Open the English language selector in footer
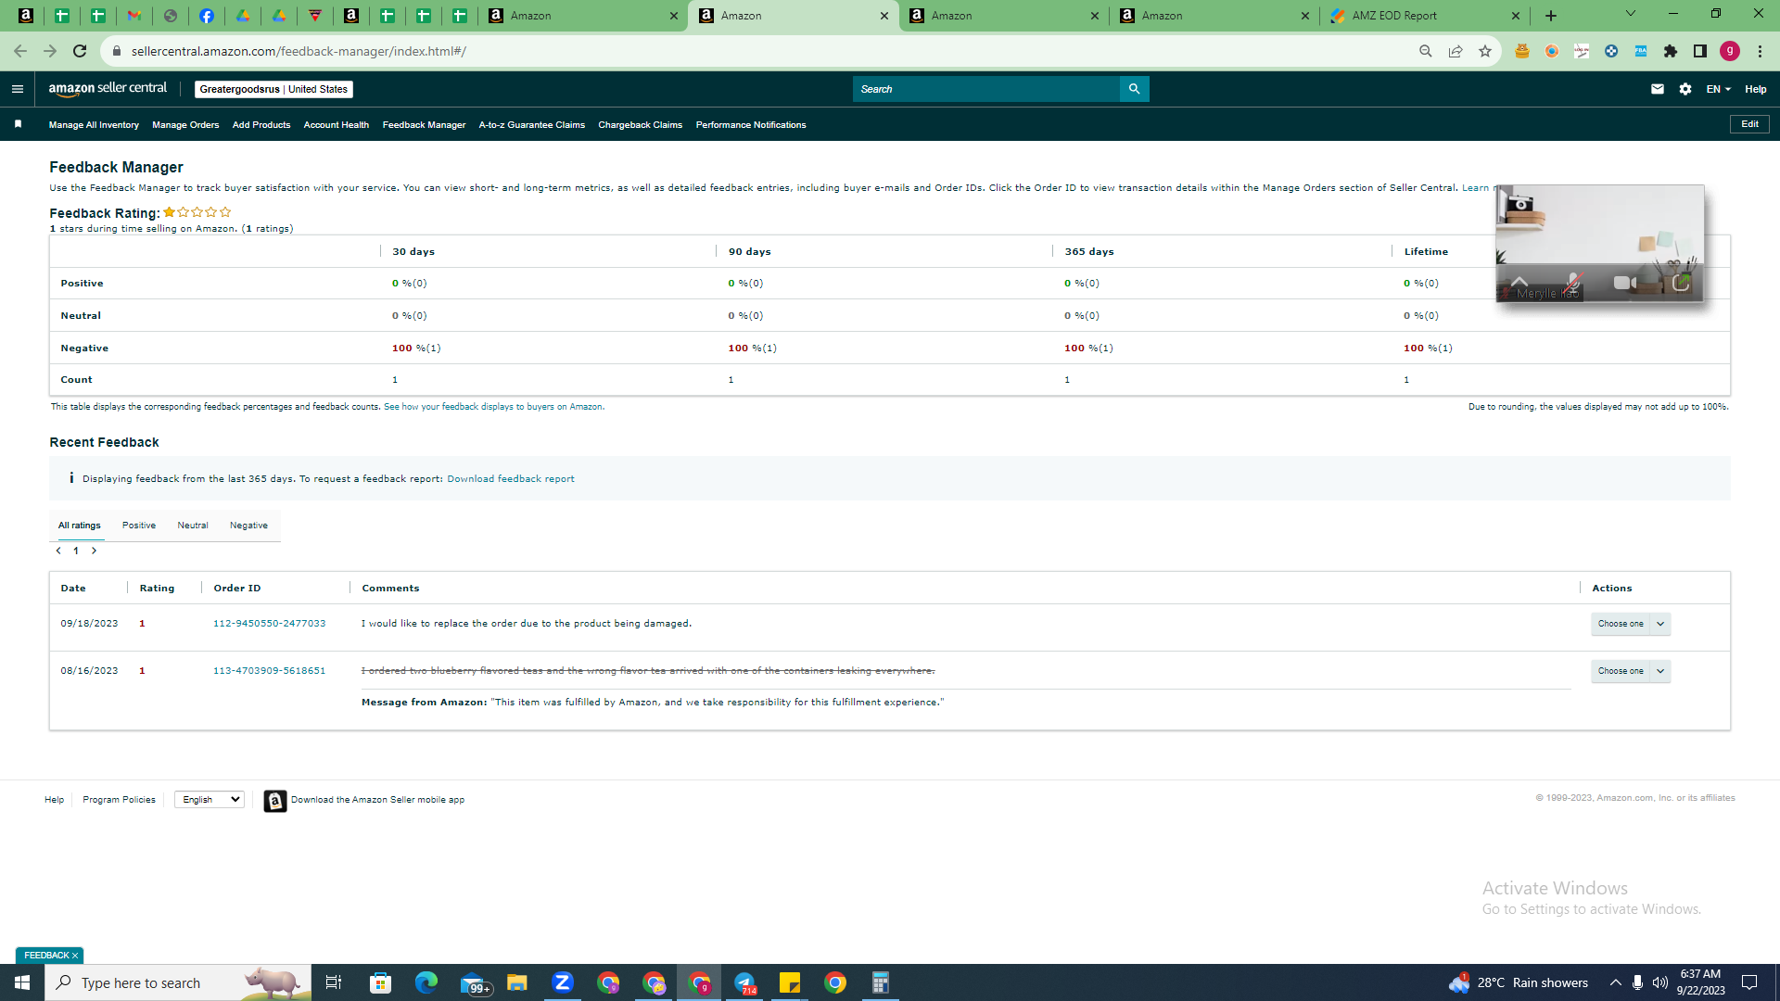 210,799
